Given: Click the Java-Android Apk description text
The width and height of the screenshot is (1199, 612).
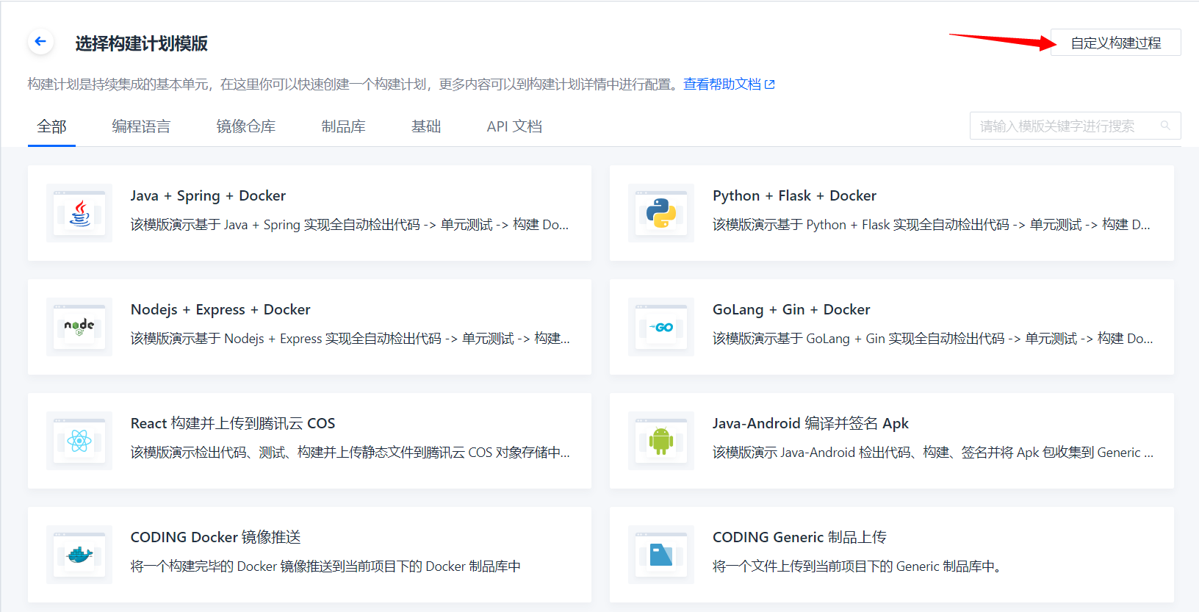Looking at the screenshot, I should point(933,453).
